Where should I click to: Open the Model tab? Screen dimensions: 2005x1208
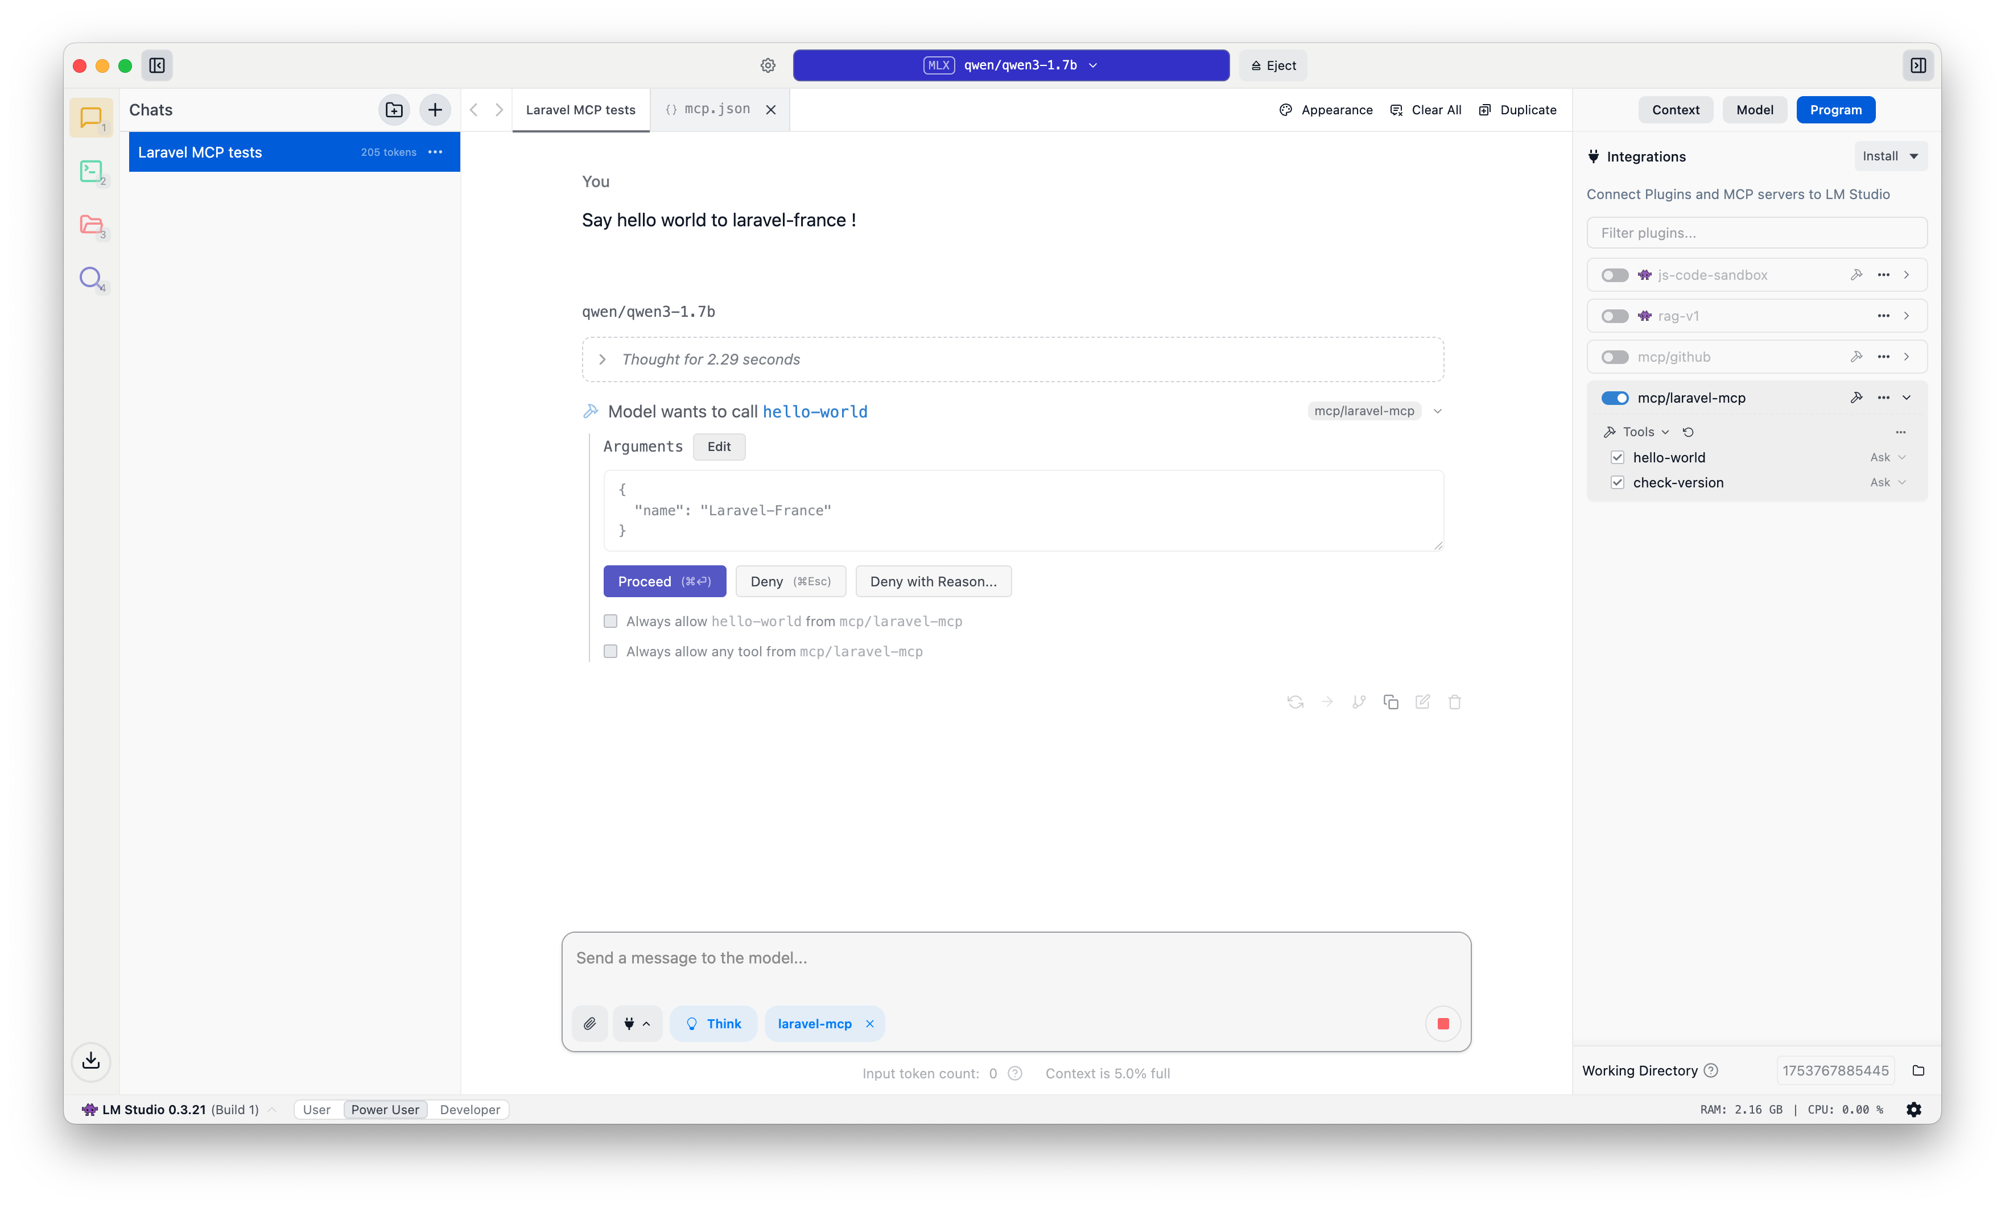point(1755,110)
